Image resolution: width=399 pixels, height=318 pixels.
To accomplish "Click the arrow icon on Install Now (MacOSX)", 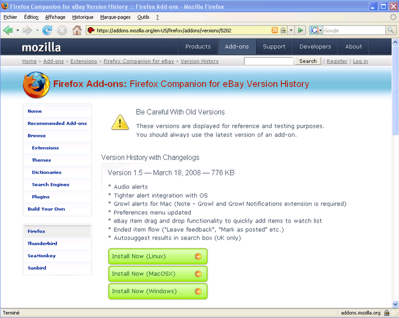I will (x=198, y=274).
